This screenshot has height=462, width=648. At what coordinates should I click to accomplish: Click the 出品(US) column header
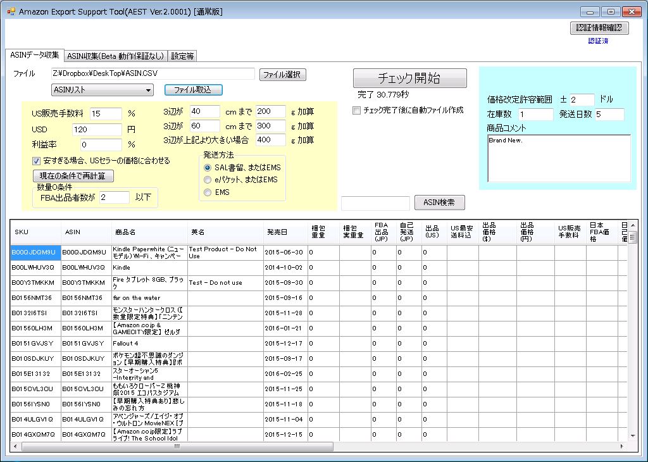pos(434,232)
